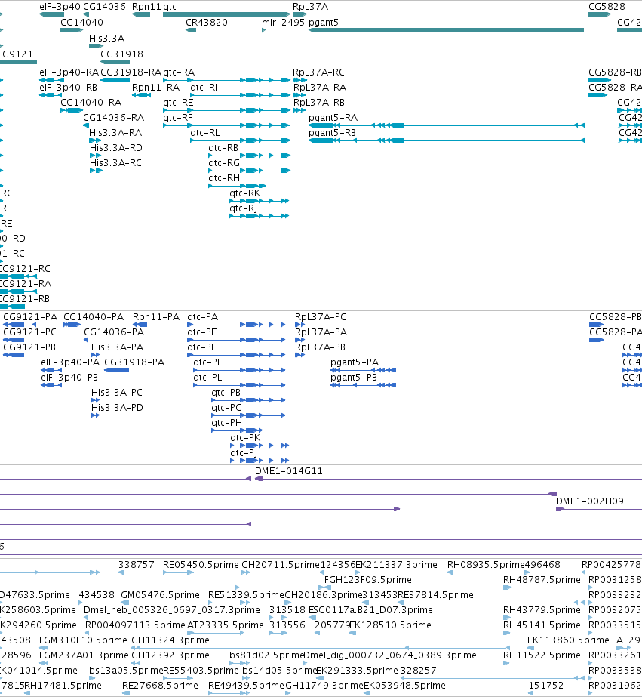
Task: Click protein qtc-PJ label
Action: click(244, 453)
